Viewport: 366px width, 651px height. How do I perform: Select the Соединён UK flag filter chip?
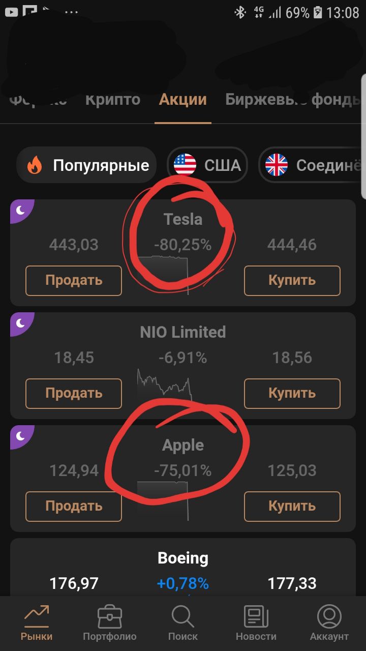(312, 165)
